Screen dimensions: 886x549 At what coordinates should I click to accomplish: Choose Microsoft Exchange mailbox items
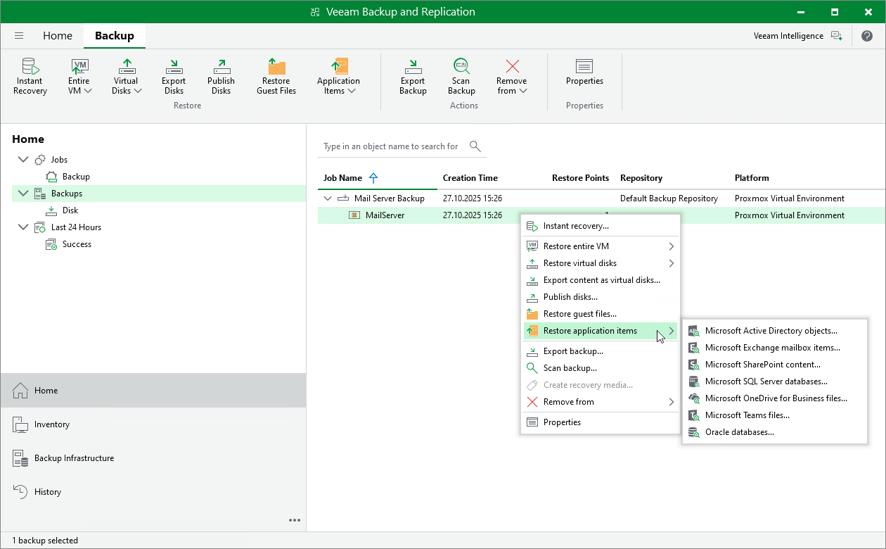(771, 348)
